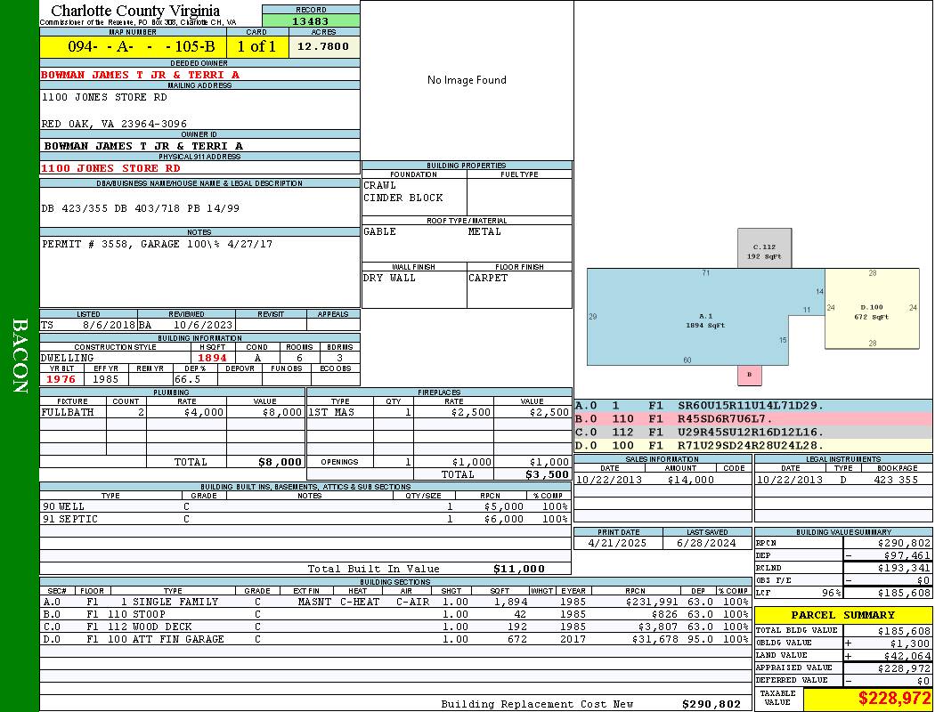Click mailing address 1100 JONES STORE RD
Screen dimensions: 935x712
click(x=104, y=97)
